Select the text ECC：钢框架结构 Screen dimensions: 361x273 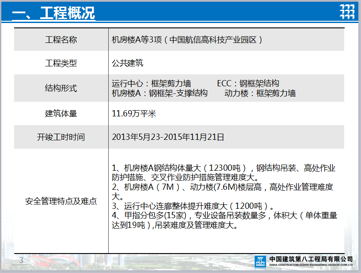248,83
